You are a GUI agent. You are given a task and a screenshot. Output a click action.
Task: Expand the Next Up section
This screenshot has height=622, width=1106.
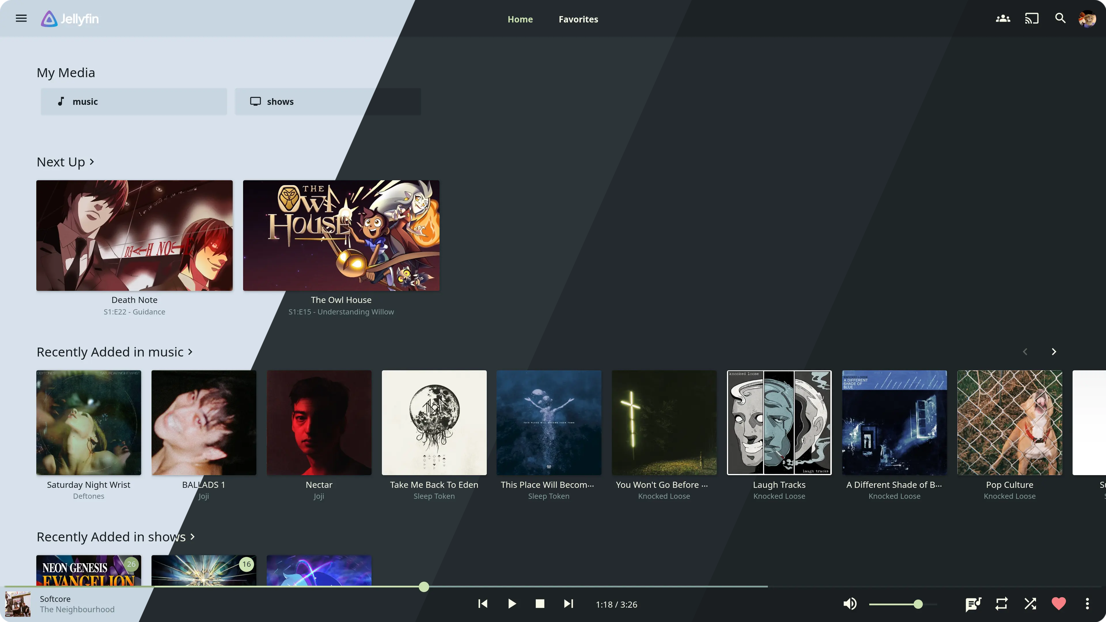coord(65,162)
